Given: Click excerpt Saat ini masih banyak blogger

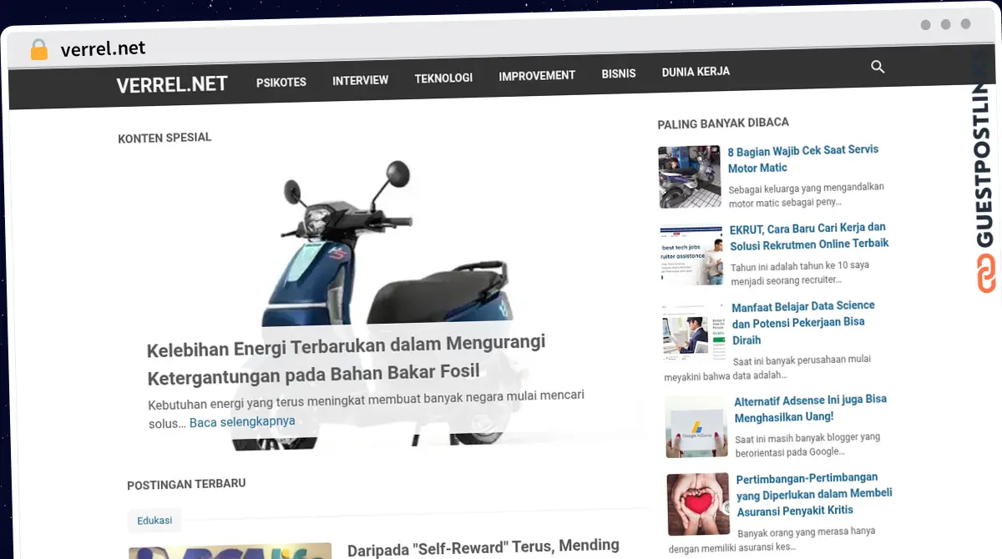Looking at the screenshot, I should [807, 445].
